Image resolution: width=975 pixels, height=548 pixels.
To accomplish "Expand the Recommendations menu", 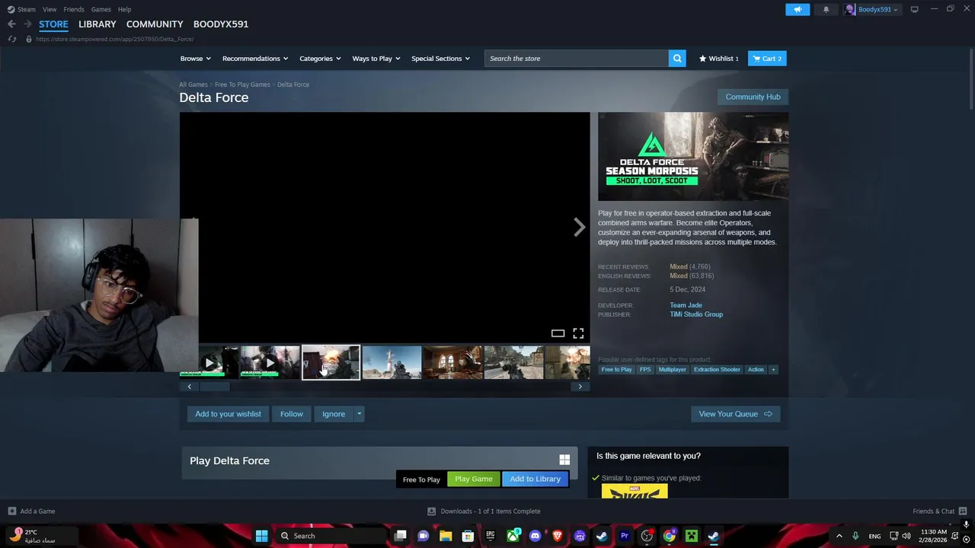I will click(255, 59).
